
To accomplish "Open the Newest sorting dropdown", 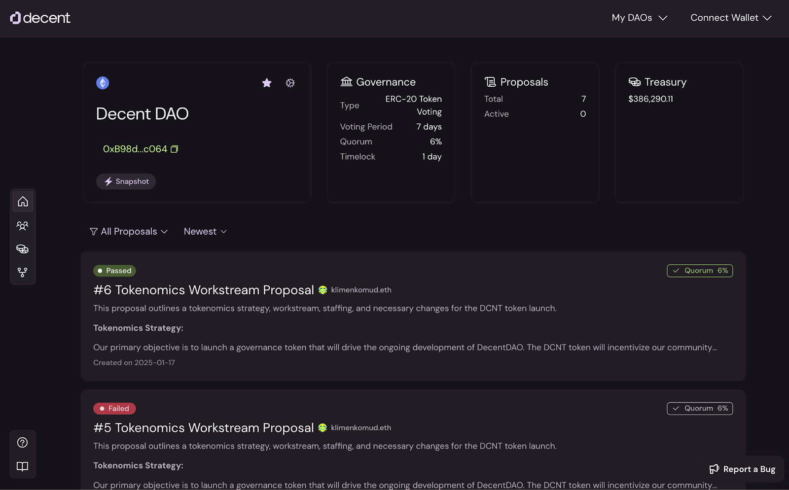I will 205,231.
